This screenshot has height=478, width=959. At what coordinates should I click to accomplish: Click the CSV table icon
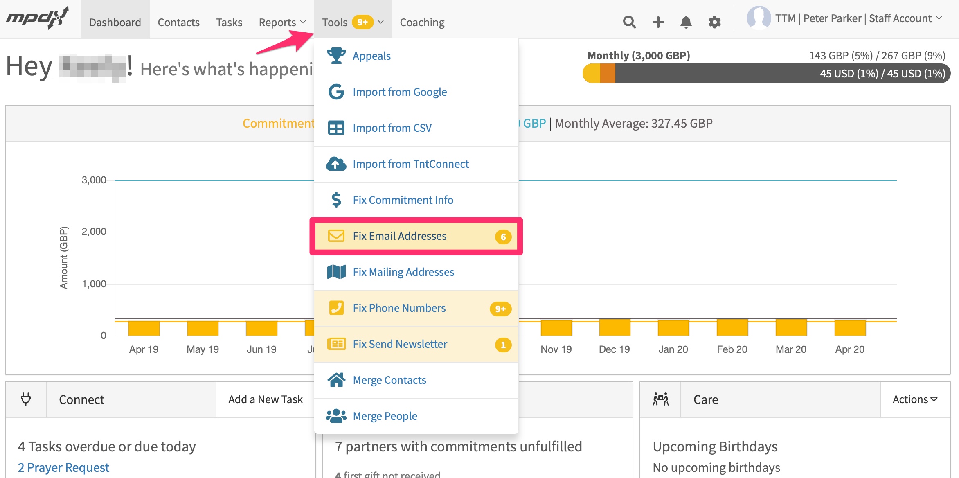336,128
